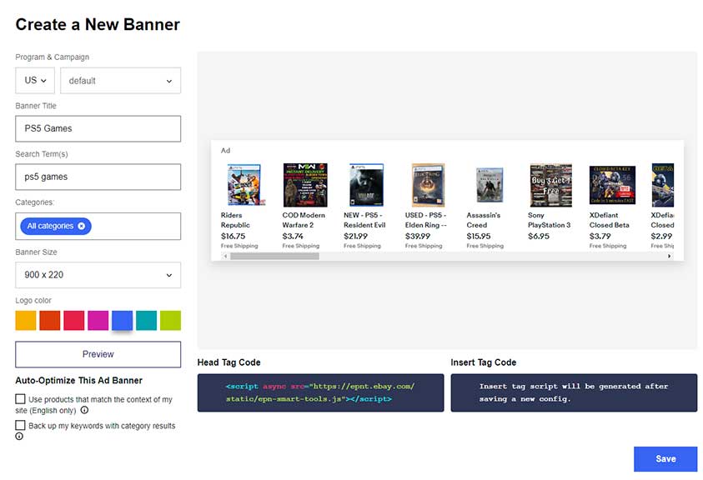Click the 'Auto-Optimize This Ad Banner' heading
The width and height of the screenshot is (703, 480).
click(79, 381)
